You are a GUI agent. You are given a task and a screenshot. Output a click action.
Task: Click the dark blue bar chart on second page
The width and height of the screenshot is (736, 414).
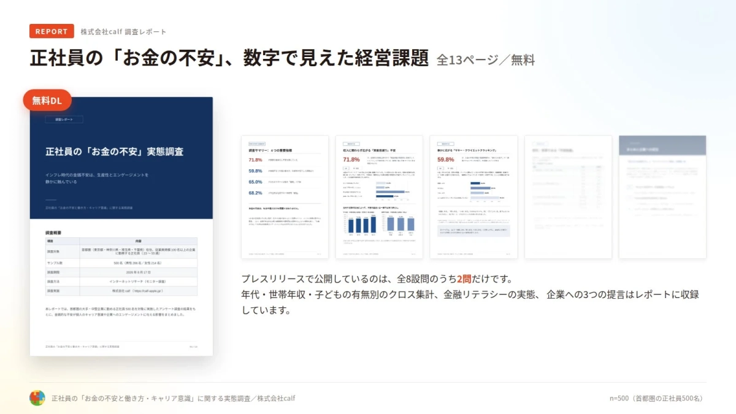[361, 224]
